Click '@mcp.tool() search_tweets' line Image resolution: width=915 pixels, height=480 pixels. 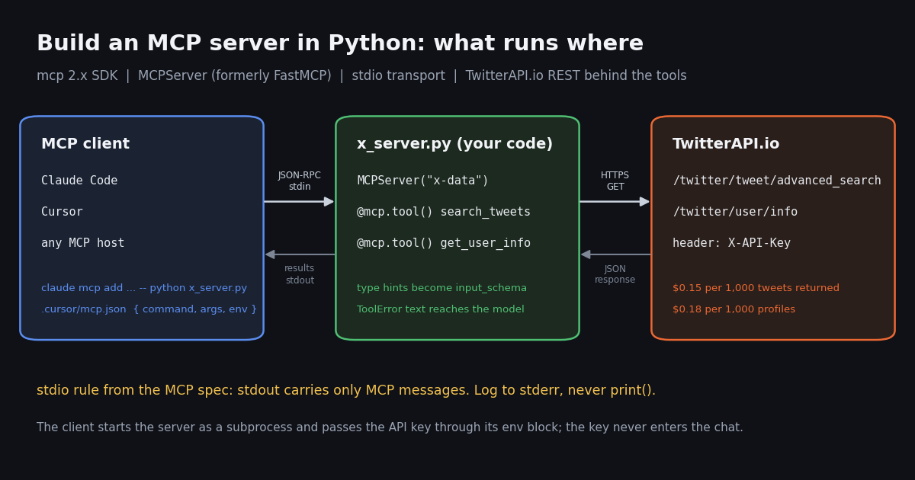(444, 212)
